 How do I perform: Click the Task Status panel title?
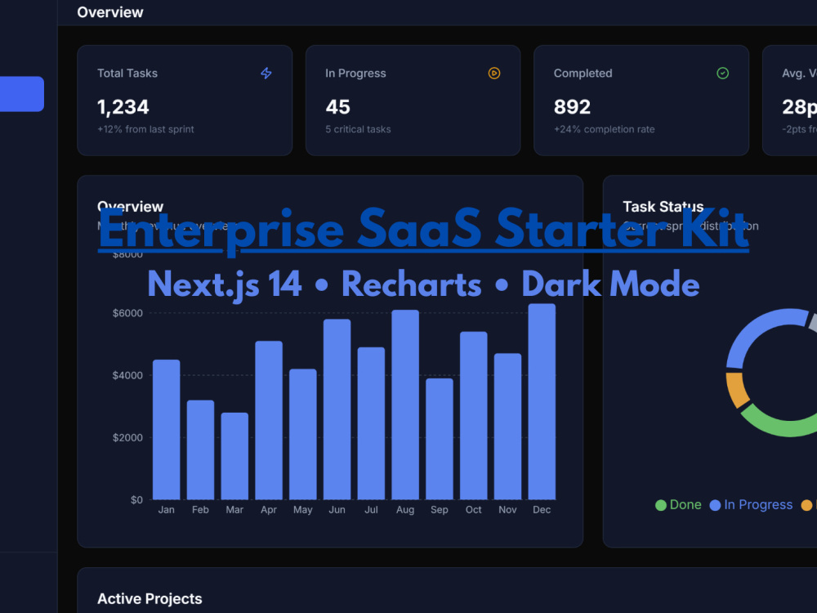pyautogui.click(x=663, y=207)
